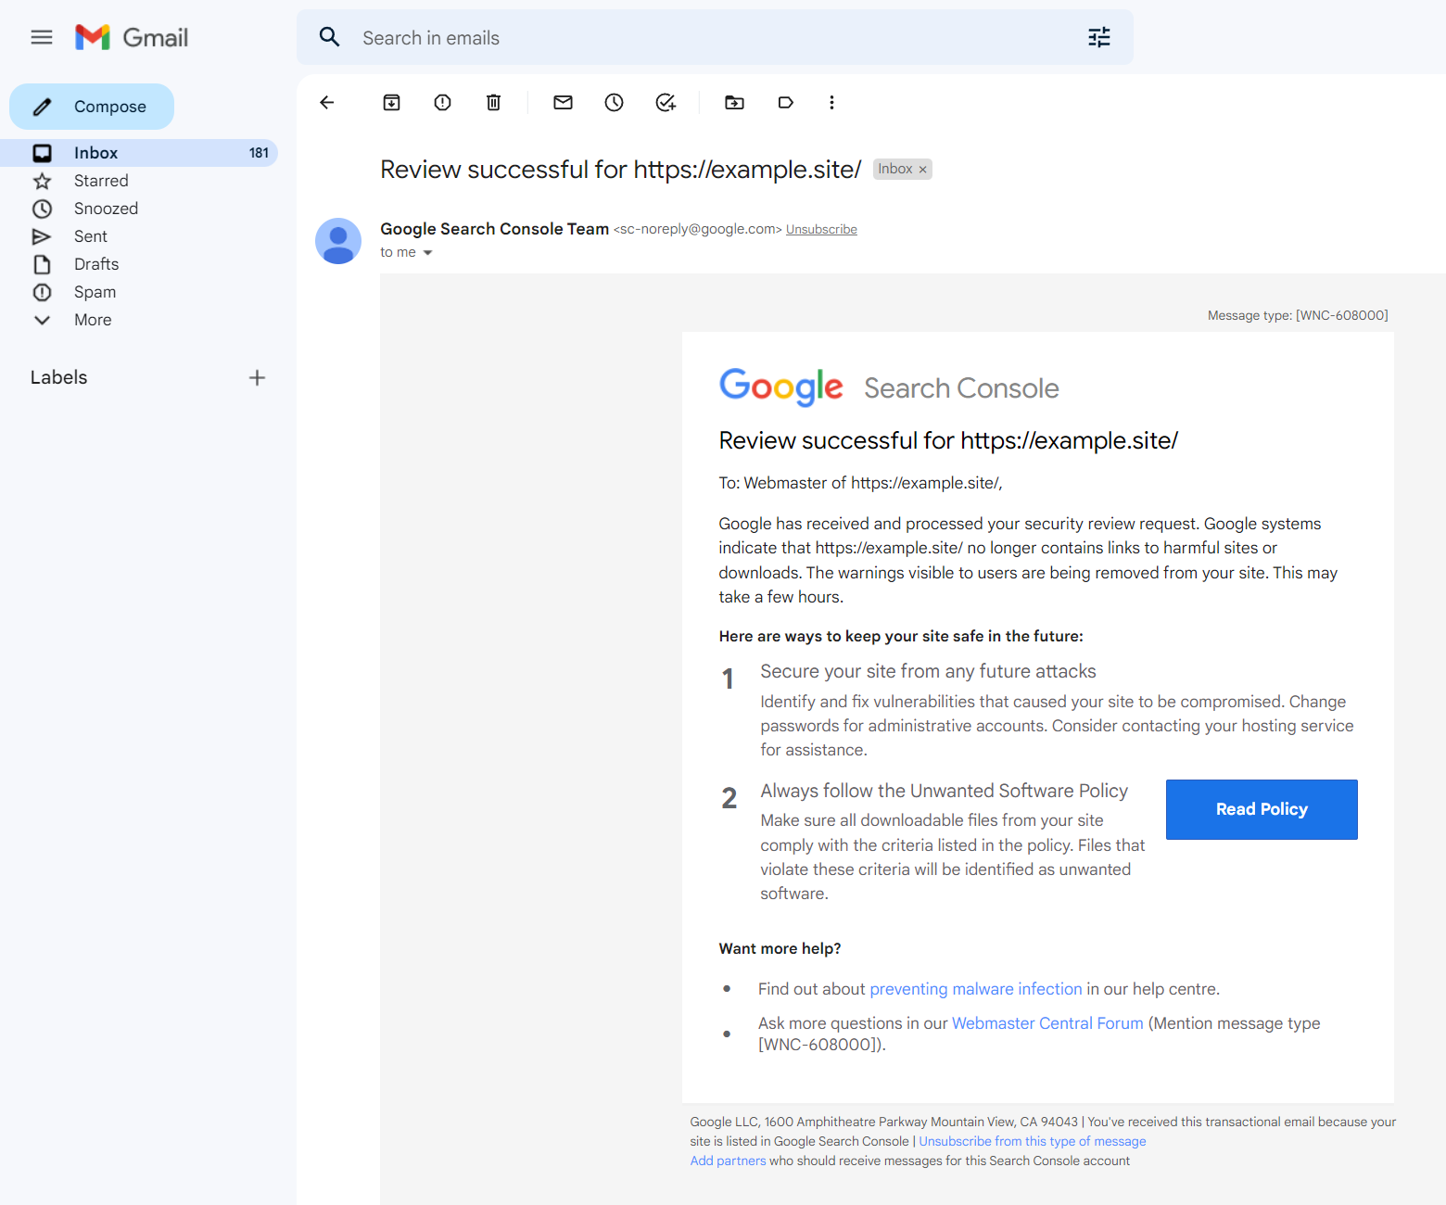Click the search magnifier icon
Screen dimensions: 1446x1205
point(329,37)
